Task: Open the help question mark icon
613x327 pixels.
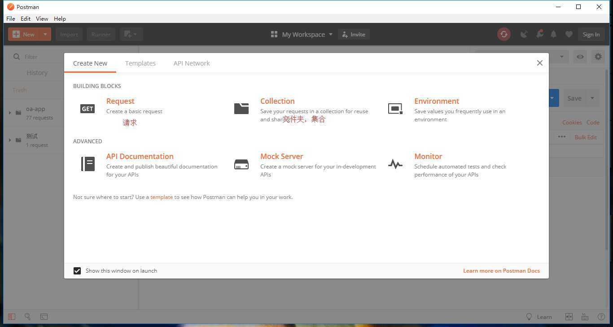Action: [x=601, y=317]
